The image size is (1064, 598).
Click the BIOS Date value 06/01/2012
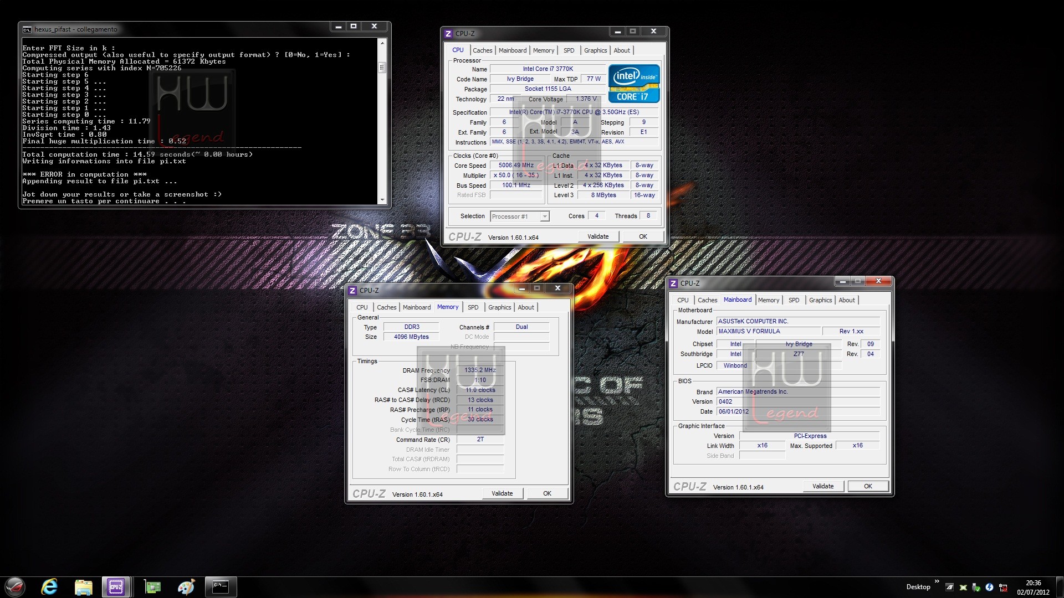[x=798, y=412]
